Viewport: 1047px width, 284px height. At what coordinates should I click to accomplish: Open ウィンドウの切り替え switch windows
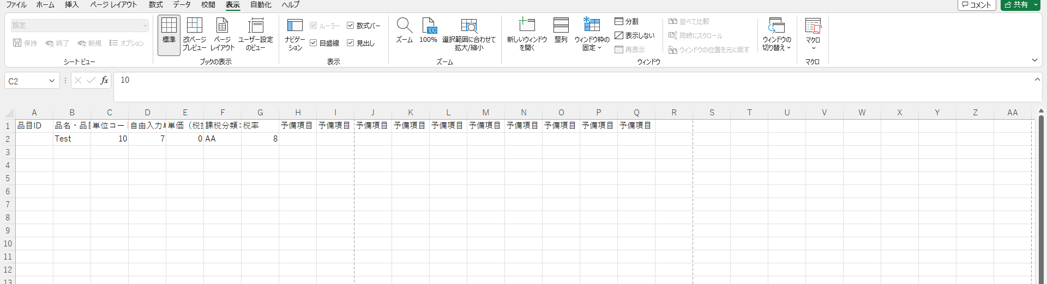777,35
